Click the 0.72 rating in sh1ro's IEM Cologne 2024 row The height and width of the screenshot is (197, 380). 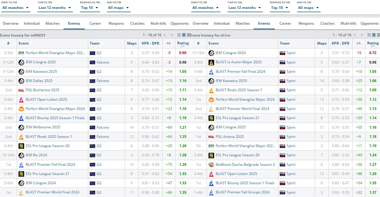pyautogui.click(x=373, y=53)
